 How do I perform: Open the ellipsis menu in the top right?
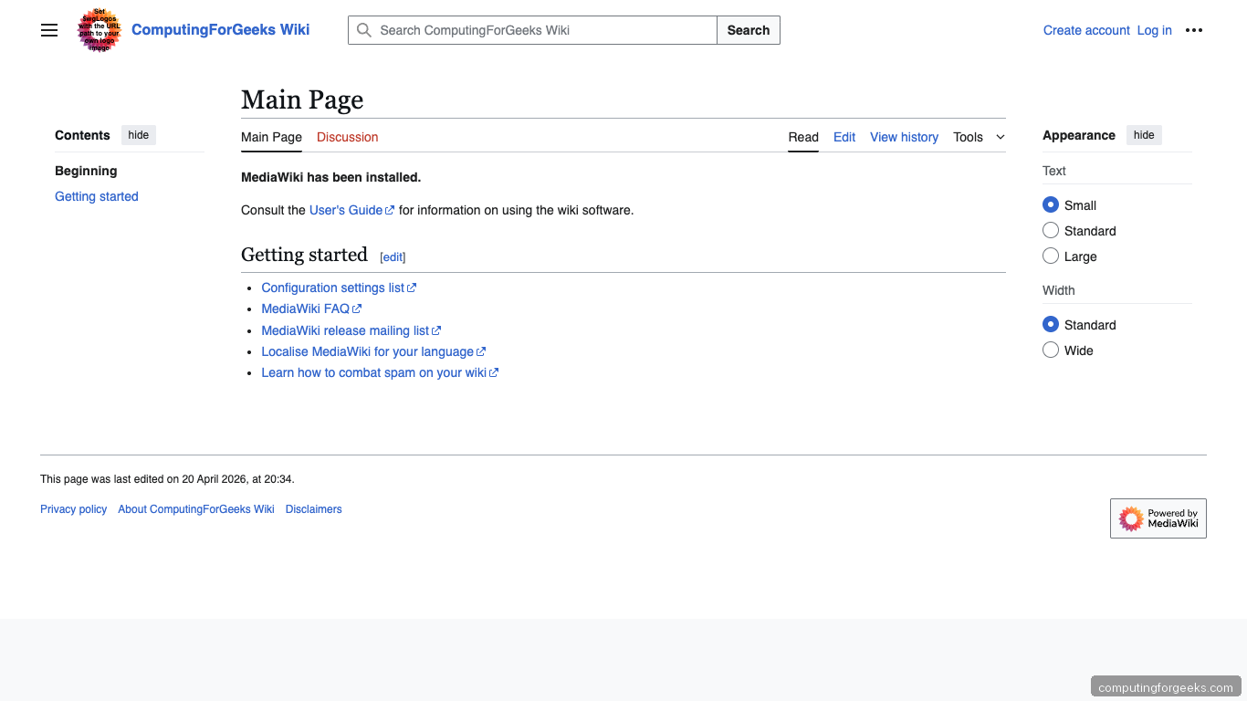1194,30
